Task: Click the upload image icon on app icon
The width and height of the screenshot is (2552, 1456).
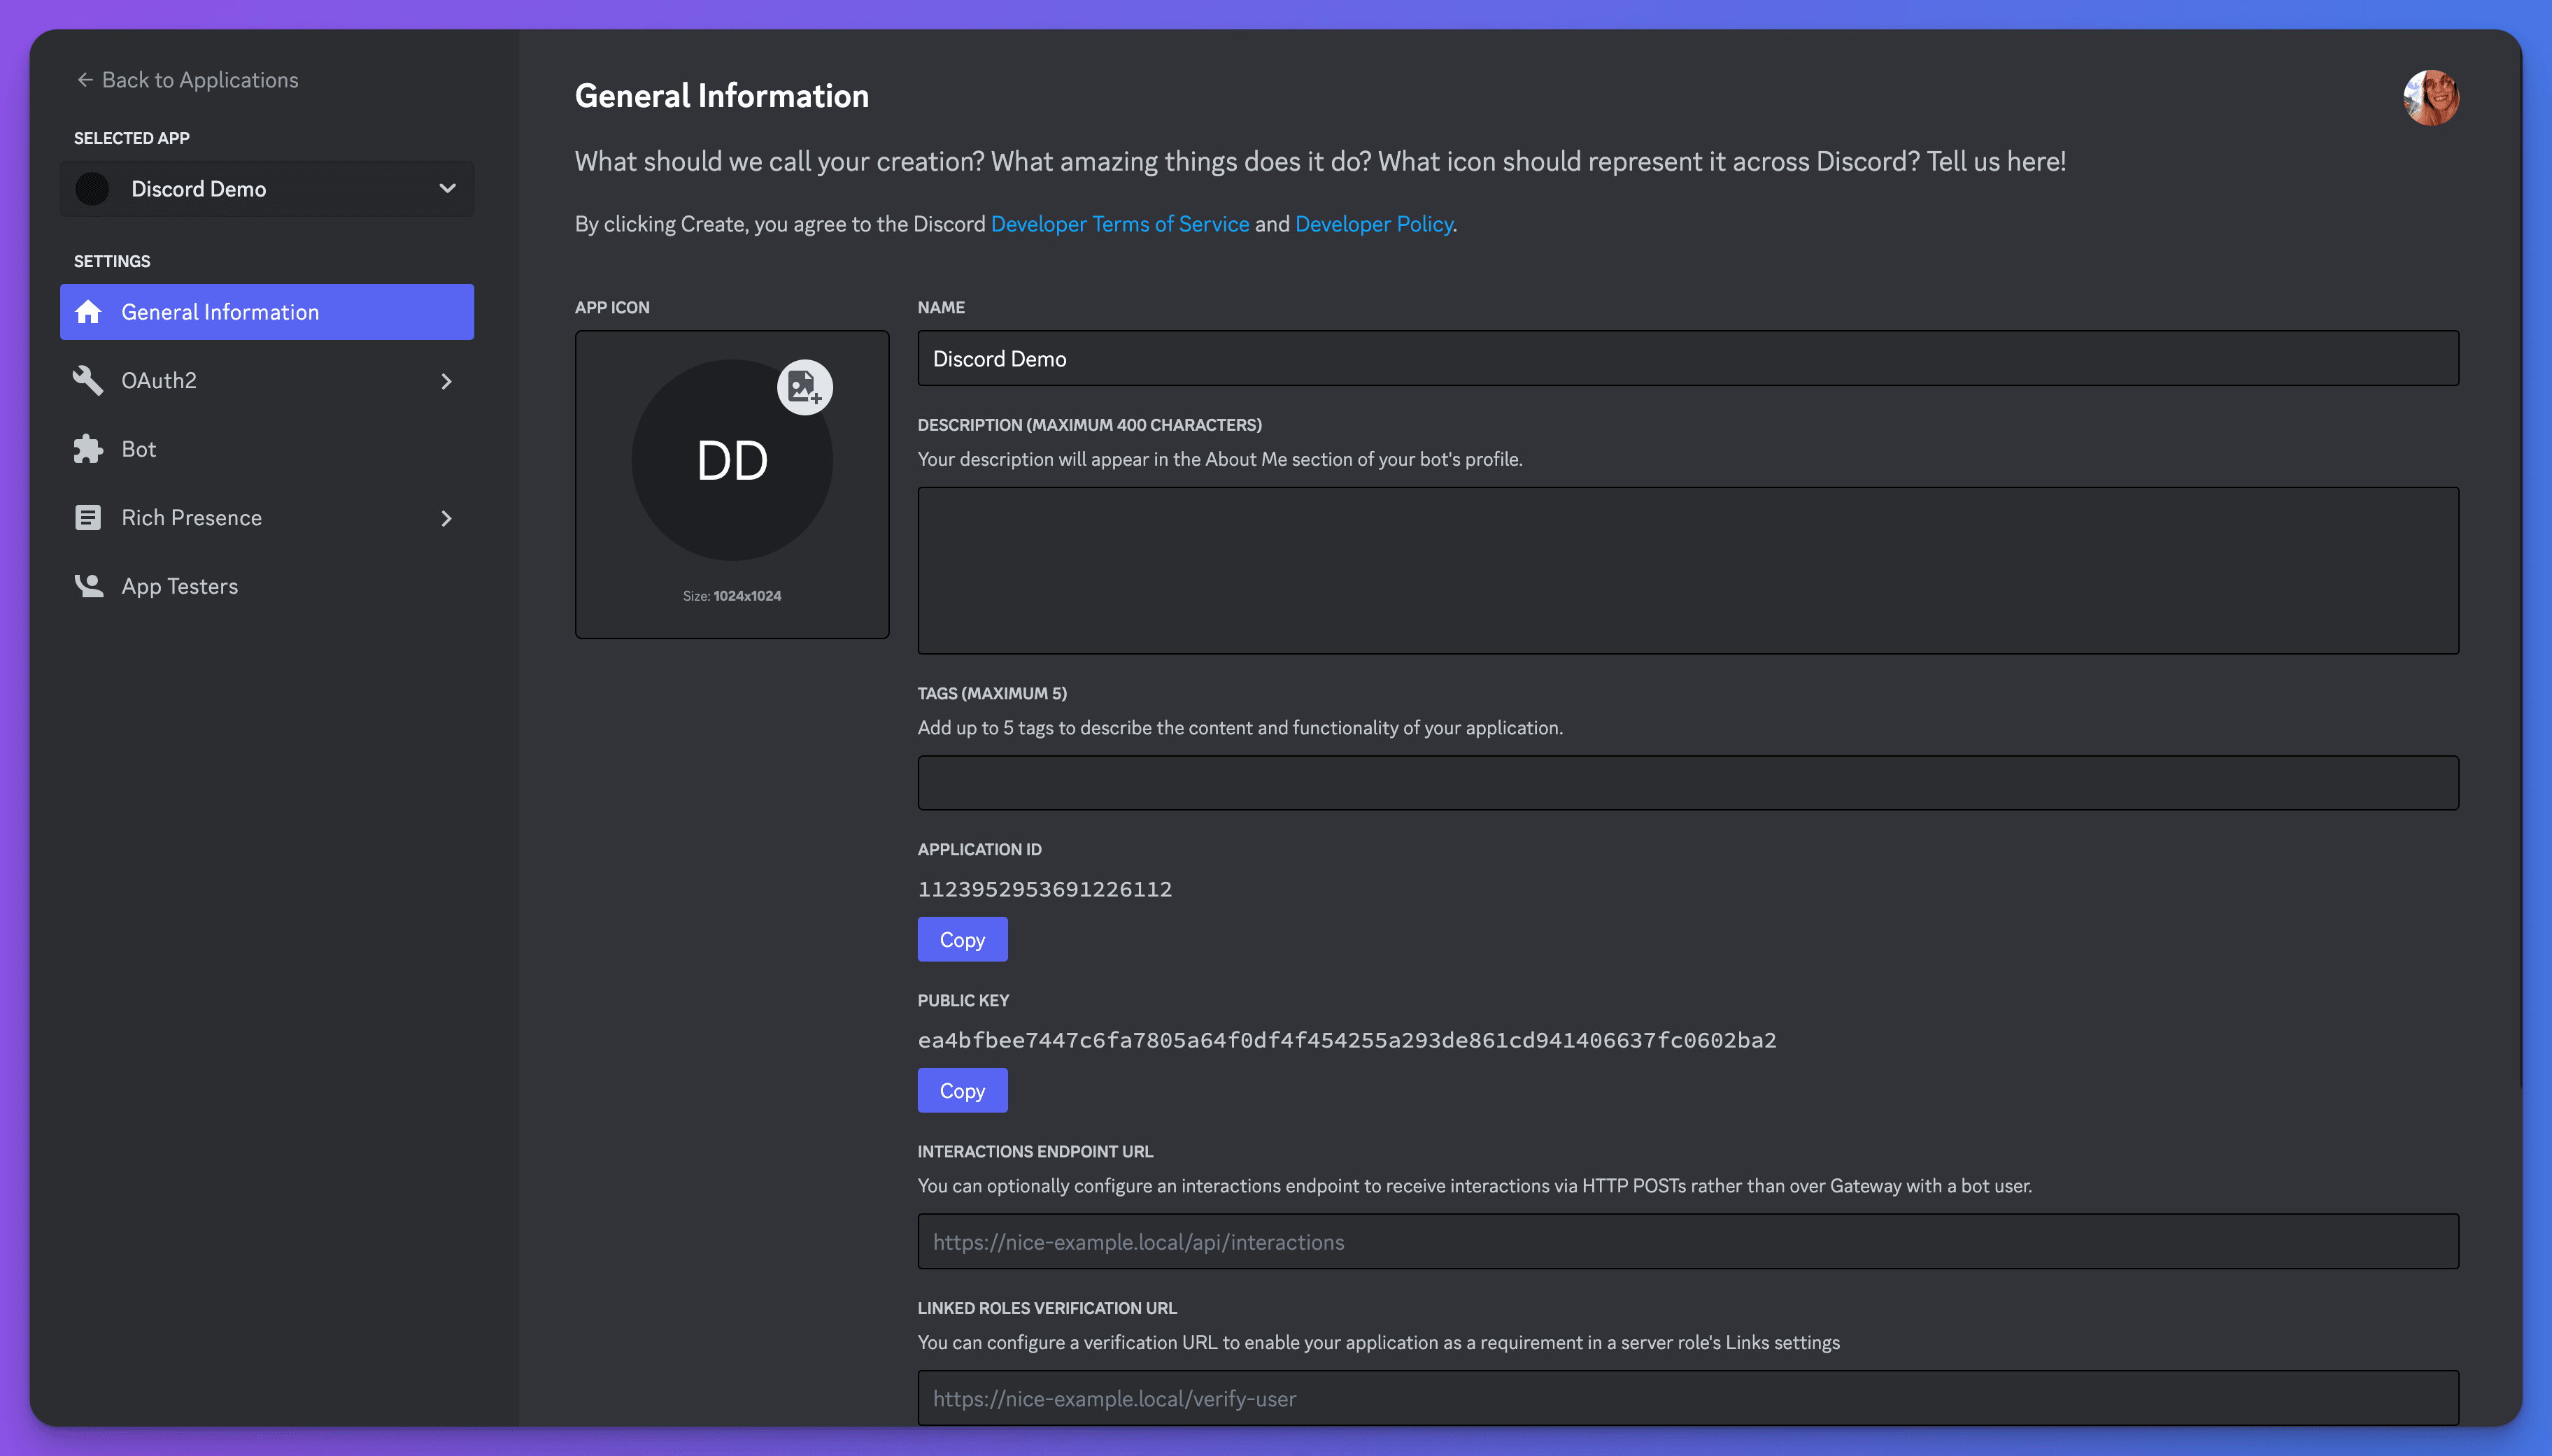Action: pyautogui.click(x=805, y=387)
